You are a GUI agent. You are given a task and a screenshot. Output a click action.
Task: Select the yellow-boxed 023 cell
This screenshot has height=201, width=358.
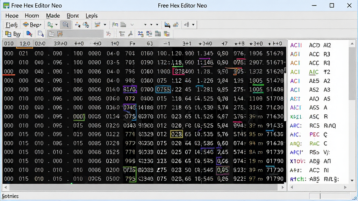pos(177,134)
